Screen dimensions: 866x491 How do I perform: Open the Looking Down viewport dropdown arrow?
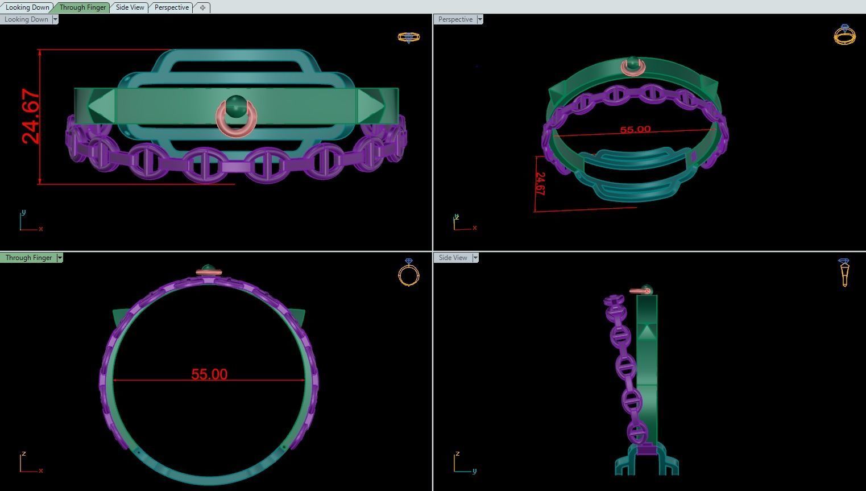pyautogui.click(x=55, y=19)
